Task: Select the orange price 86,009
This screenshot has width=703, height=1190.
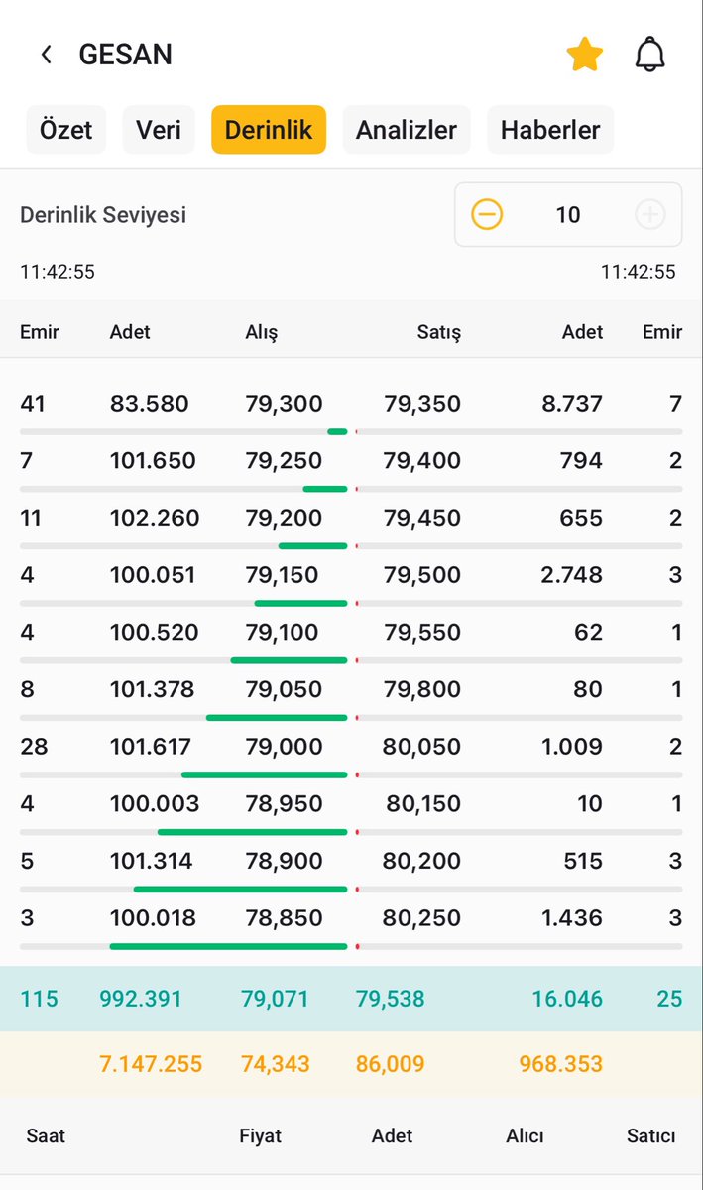Action: point(390,1064)
